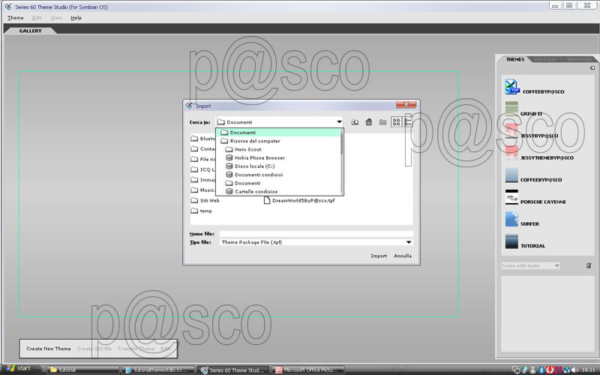Select COFFEEBYP@SCO theme with TPF icon
Viewport: 600px width, 375px height.
click(535, 88)
